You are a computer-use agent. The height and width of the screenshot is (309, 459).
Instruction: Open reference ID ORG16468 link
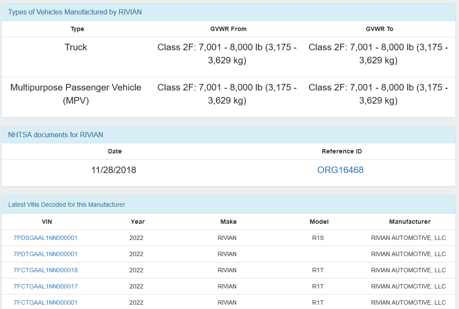[x=341, y=170]
